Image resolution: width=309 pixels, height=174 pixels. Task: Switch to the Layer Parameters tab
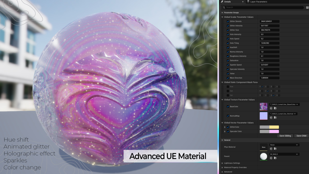258,2
